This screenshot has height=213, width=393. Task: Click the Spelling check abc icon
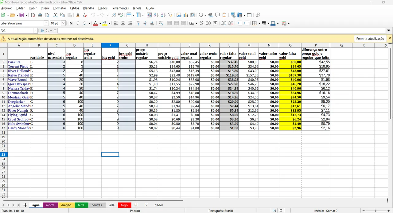[121, 15]
